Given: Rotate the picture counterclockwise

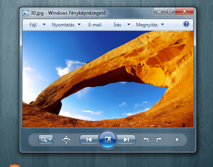Looking at the screenshot, I should pyautogui.click(x=146, y=139).
